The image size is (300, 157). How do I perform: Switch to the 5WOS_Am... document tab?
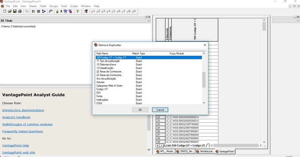[x=185, y=151]
